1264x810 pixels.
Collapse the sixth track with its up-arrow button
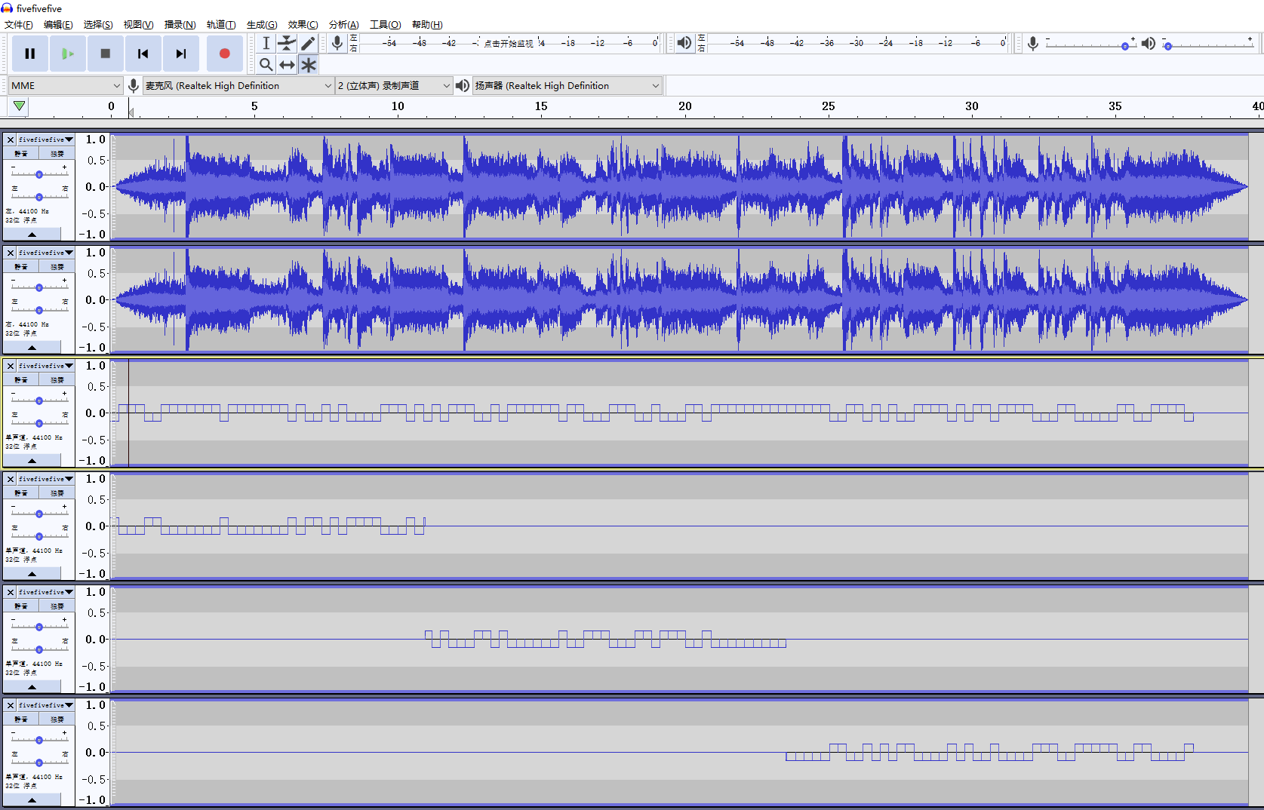click(x=32, y=799)
